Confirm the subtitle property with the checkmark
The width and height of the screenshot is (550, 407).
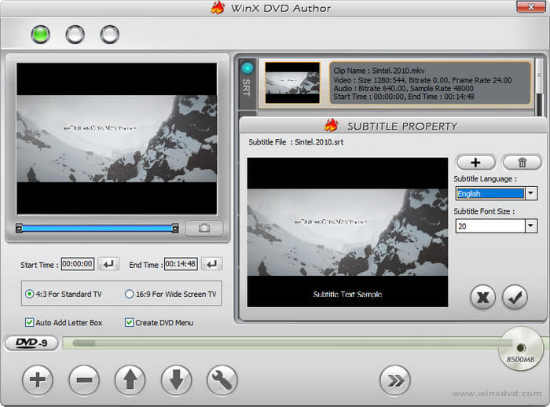click(x=515, y=297)
